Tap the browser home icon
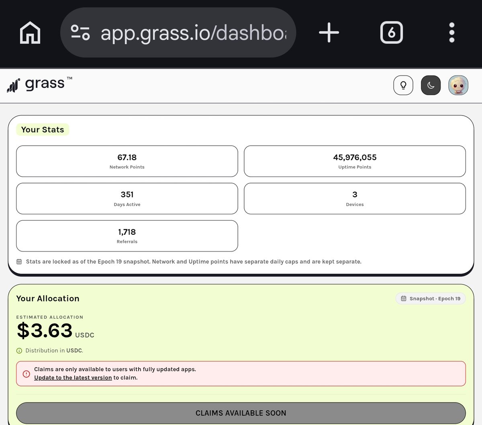Viewport: 482px width, 425px height. pyautogui.click(x=30, y=33)
